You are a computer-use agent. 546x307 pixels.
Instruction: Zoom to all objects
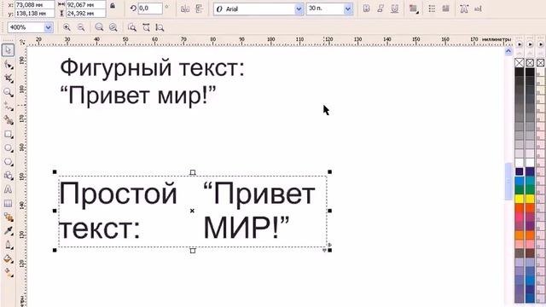pyautogui.click(x=113, y=27)
